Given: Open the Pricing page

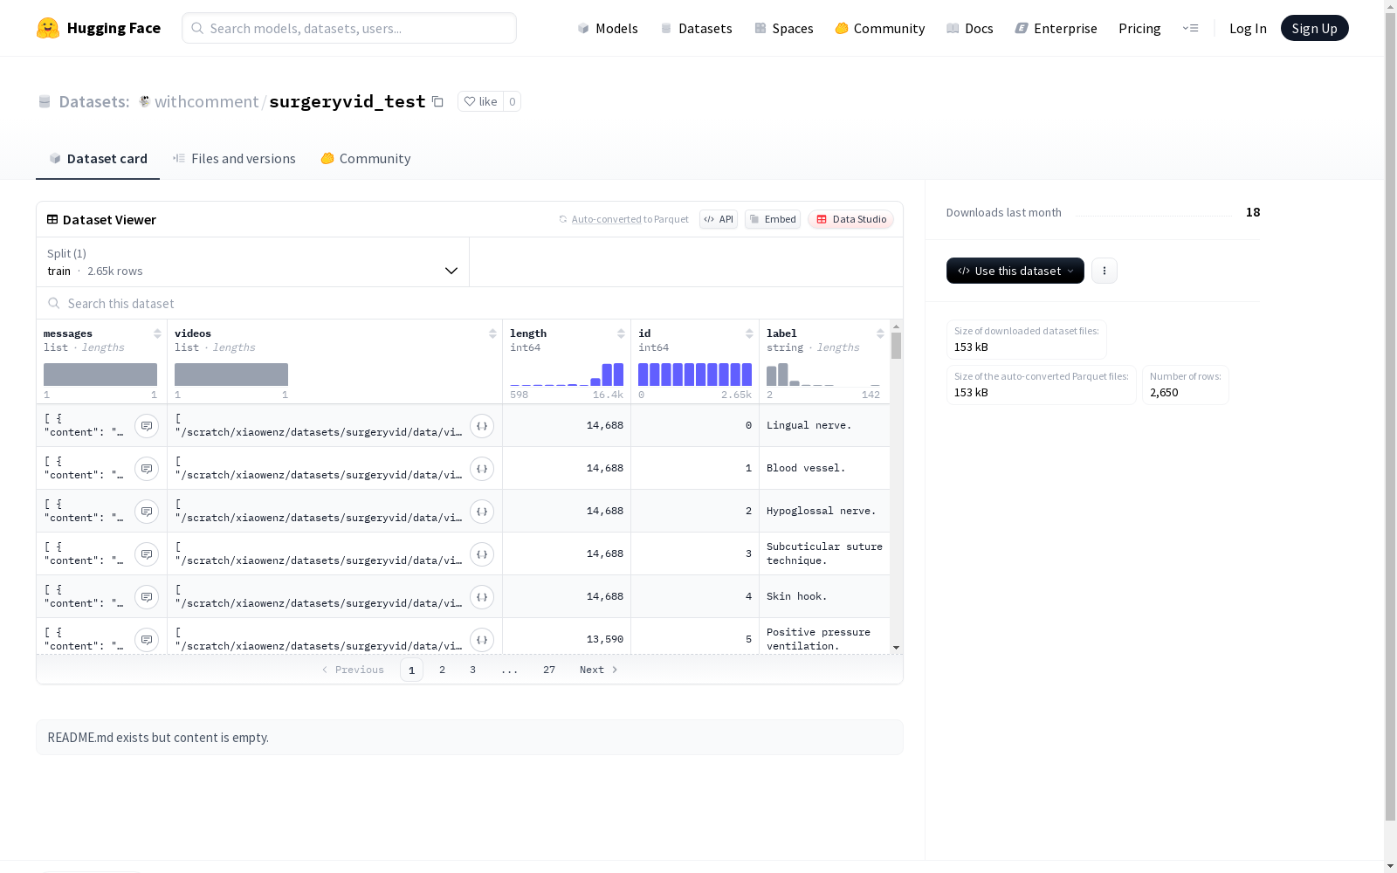Looking at the screenshot, I should [x=1139, y=29].
